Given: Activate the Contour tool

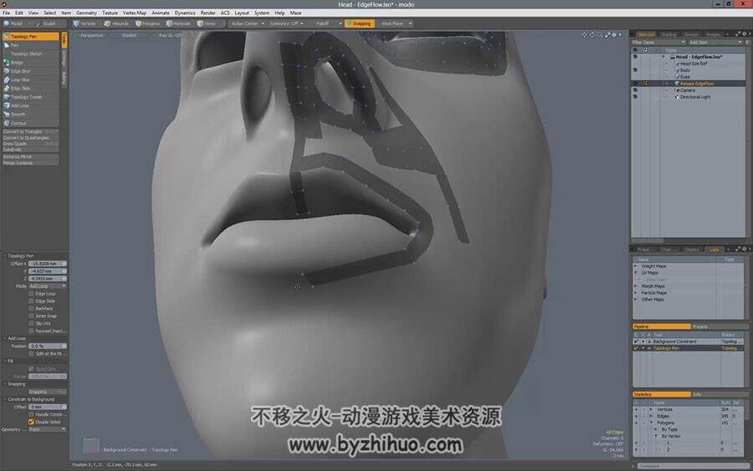Looking at the screenshot, I should coord(30,123).
